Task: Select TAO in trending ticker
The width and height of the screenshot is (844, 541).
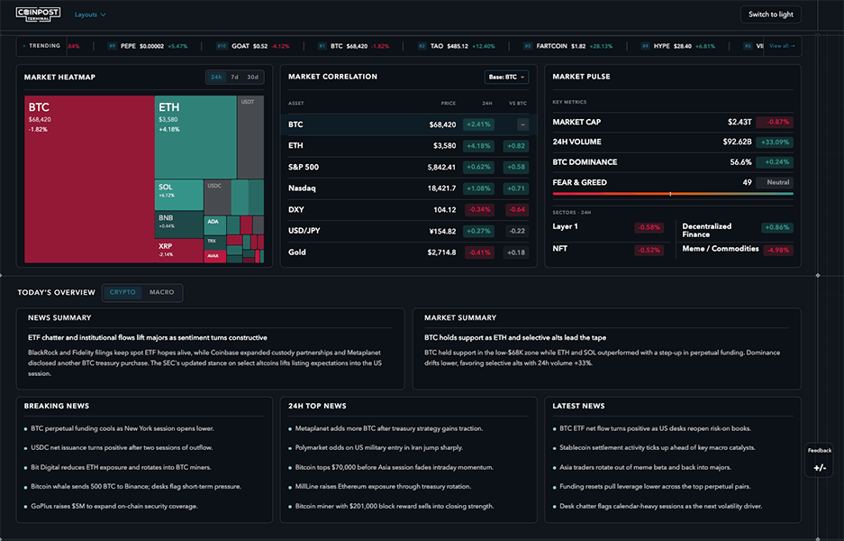Action: point(457,46)
